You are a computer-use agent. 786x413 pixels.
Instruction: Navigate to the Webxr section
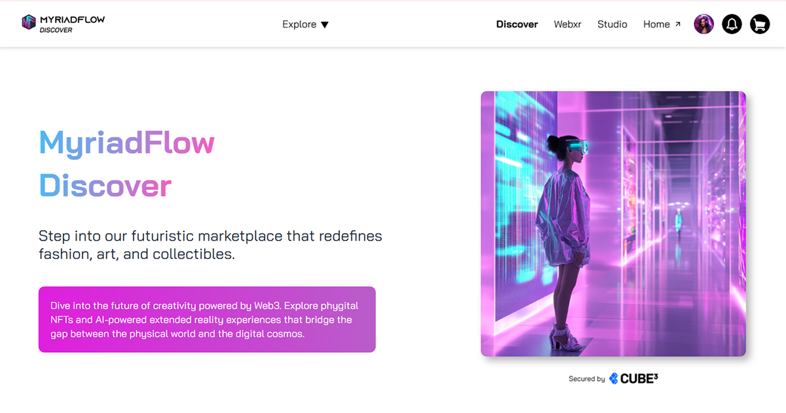[567, 24]
